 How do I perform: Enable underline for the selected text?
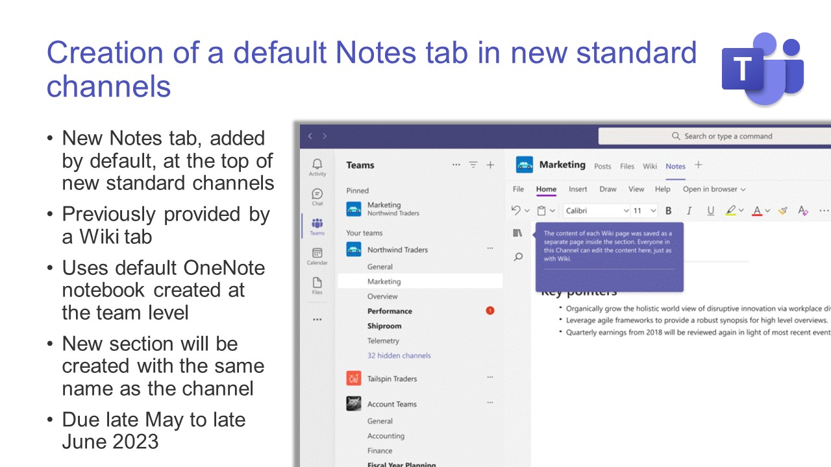click(710, 210)
